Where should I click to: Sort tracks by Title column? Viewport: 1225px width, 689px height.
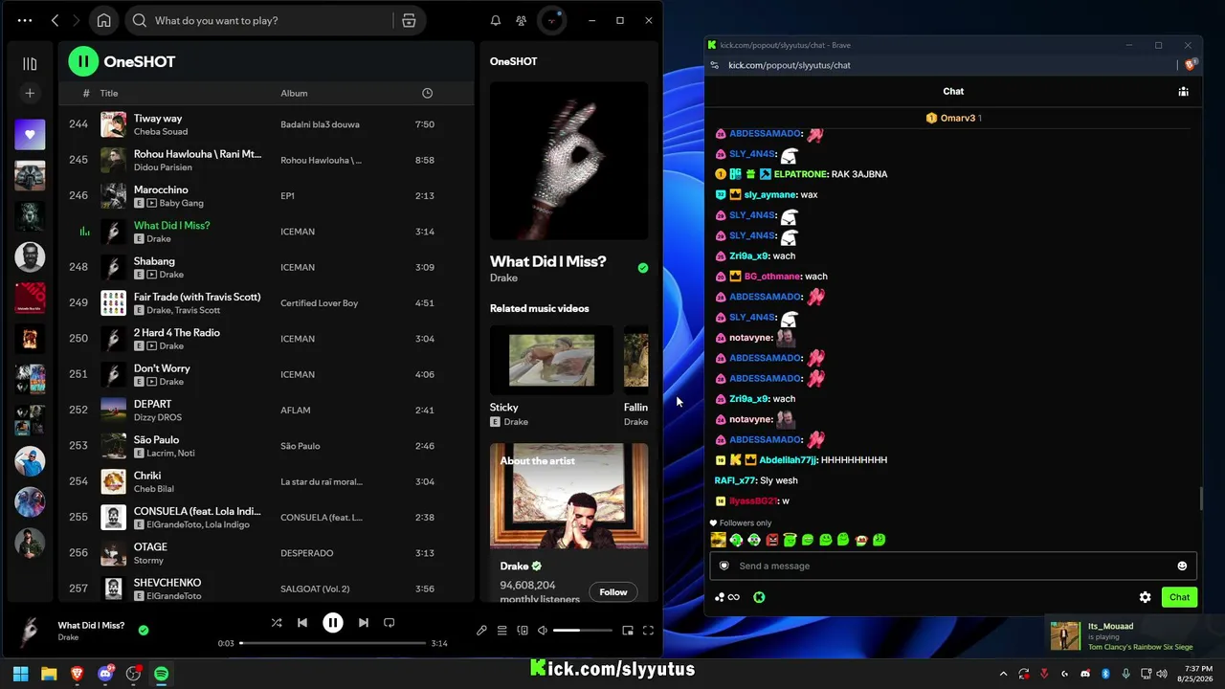[109, 93]
